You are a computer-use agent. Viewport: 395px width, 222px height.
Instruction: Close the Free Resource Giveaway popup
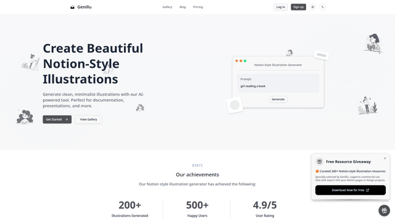coord(385,158)
